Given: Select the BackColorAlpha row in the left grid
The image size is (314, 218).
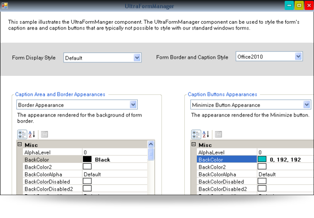Looking at the screenshot, I should [x=85, y=174].
